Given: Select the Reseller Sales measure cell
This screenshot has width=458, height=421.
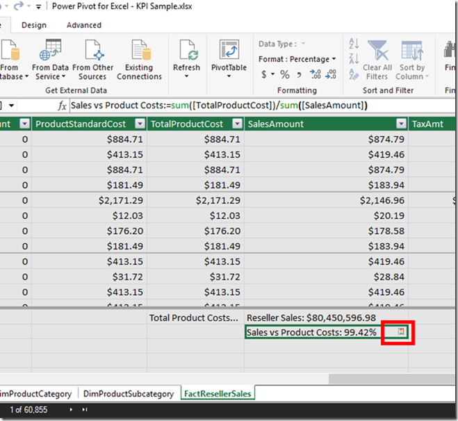Looking at the screenshot, I should tap(326, 317).
